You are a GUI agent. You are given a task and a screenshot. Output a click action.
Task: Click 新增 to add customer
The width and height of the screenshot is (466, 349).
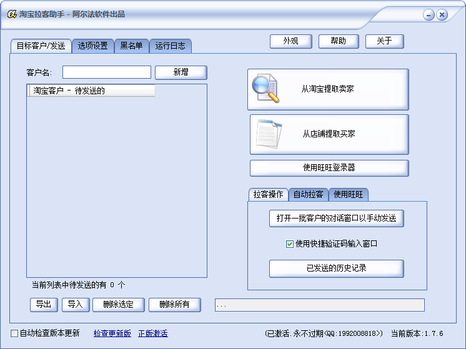coord(181,72)
